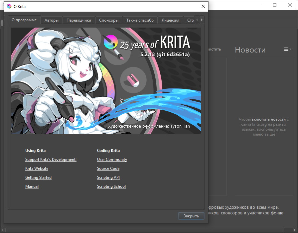Open the news menu next to Новости

click(287, 50)
